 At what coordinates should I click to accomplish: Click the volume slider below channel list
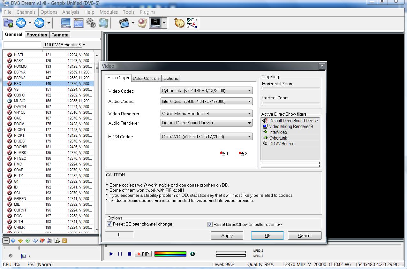pos(51,248)
